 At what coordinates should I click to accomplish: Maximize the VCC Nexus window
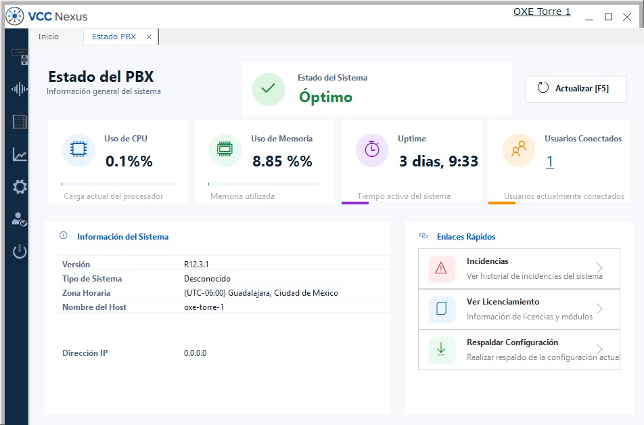(608, 17)
